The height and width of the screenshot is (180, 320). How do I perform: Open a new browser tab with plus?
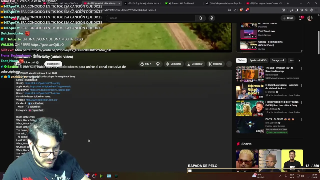pyautogui.click(x=288, y=3)
